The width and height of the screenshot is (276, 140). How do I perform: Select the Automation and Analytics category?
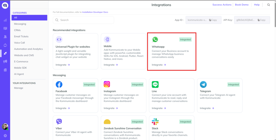(x=28, y=49)
